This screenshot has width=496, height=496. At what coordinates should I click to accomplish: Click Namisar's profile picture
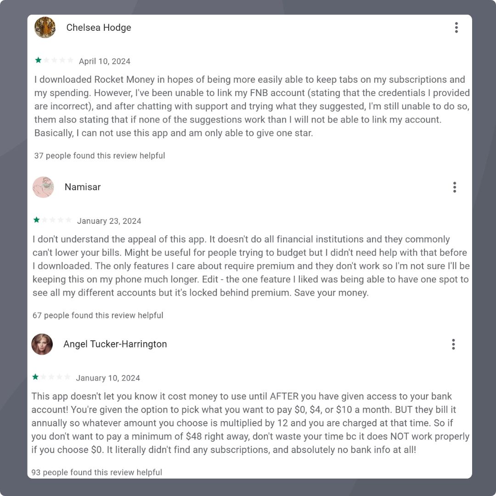pos(43,187)
